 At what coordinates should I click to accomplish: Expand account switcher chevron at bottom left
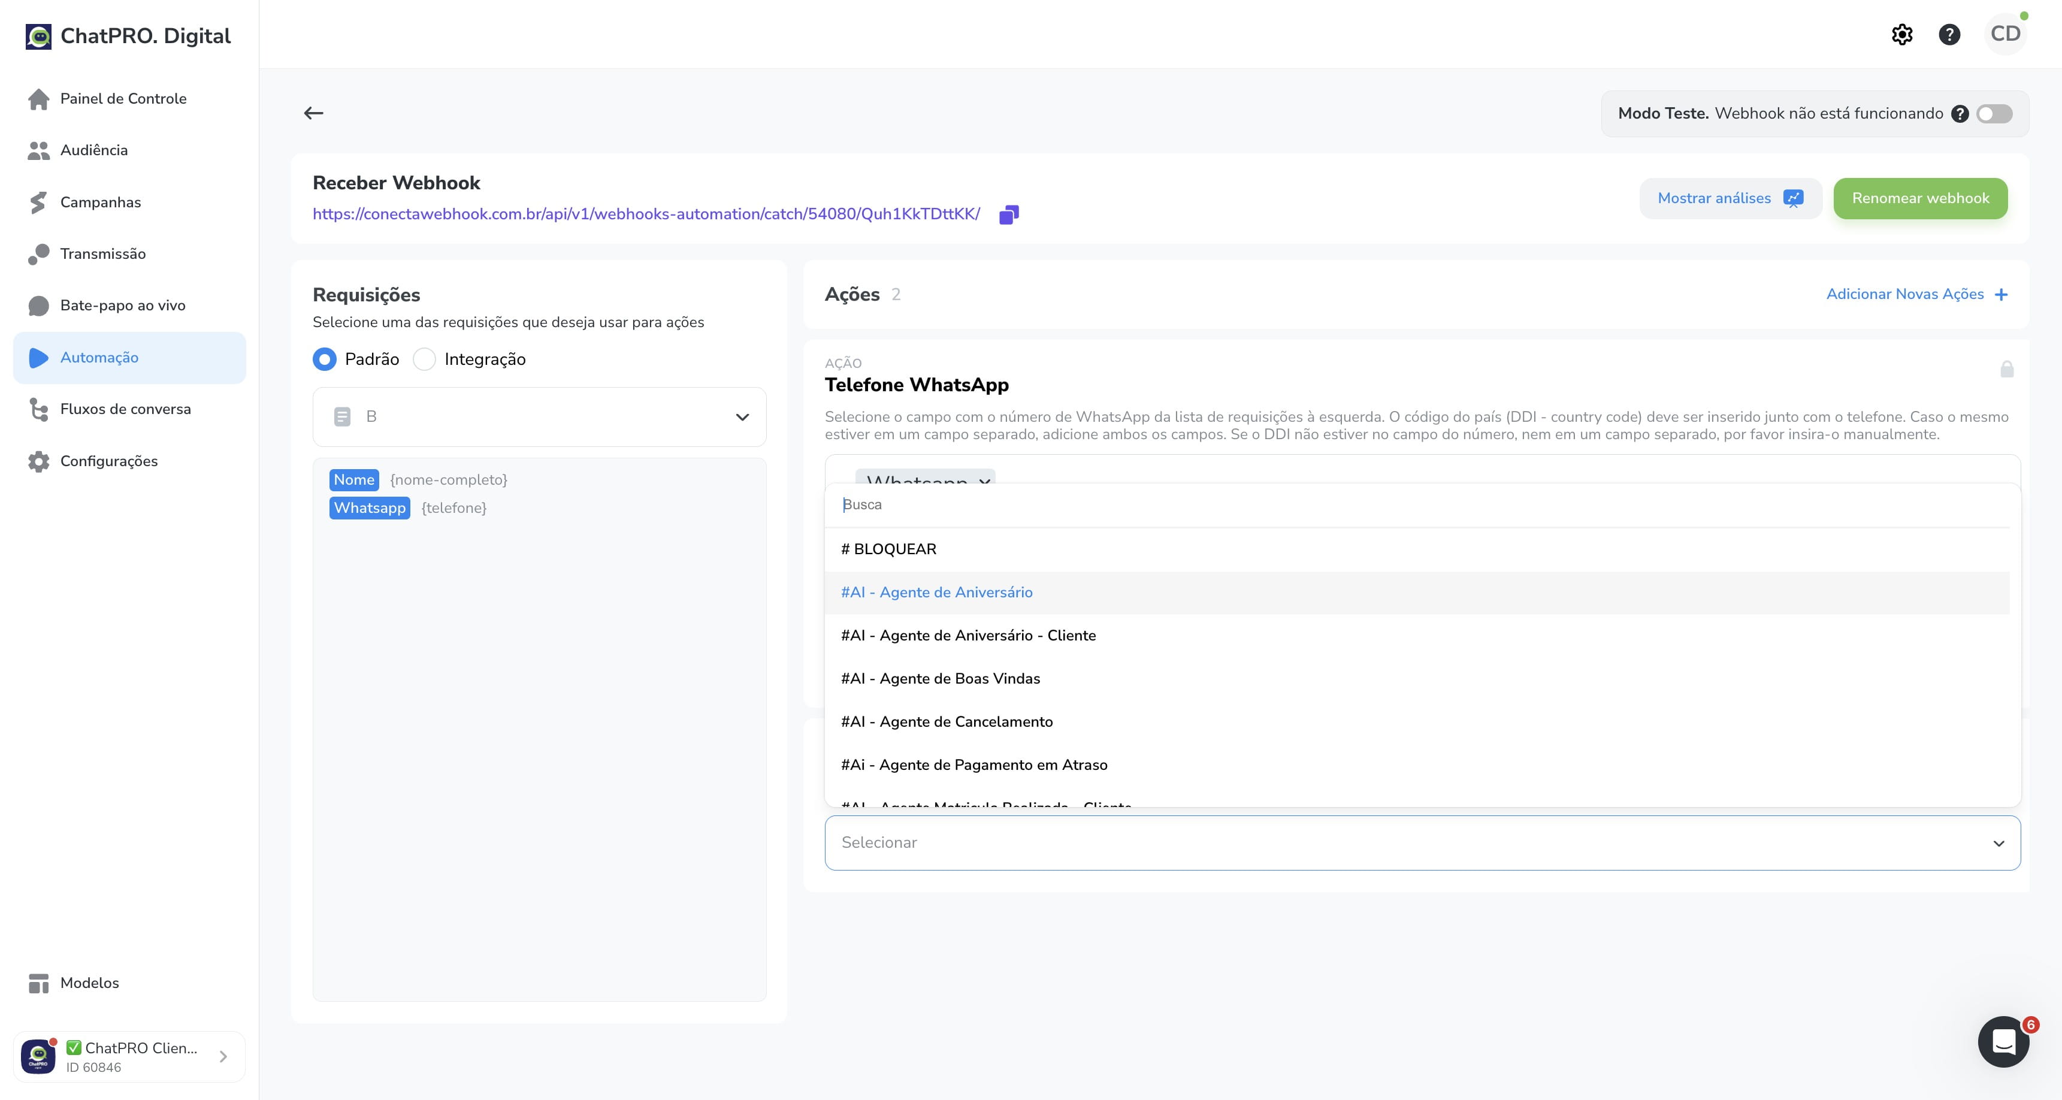[x=223, y=1057]
